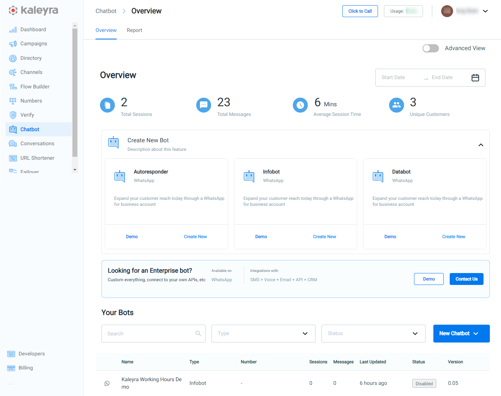Click Create New under Databot

(x=454, y=237)
